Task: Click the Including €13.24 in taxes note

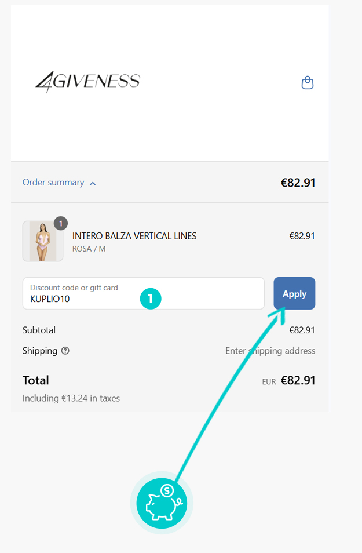Action: pos(71,398)
